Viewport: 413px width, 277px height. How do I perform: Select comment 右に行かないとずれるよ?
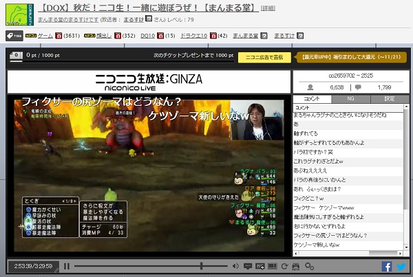click(348, 226)
